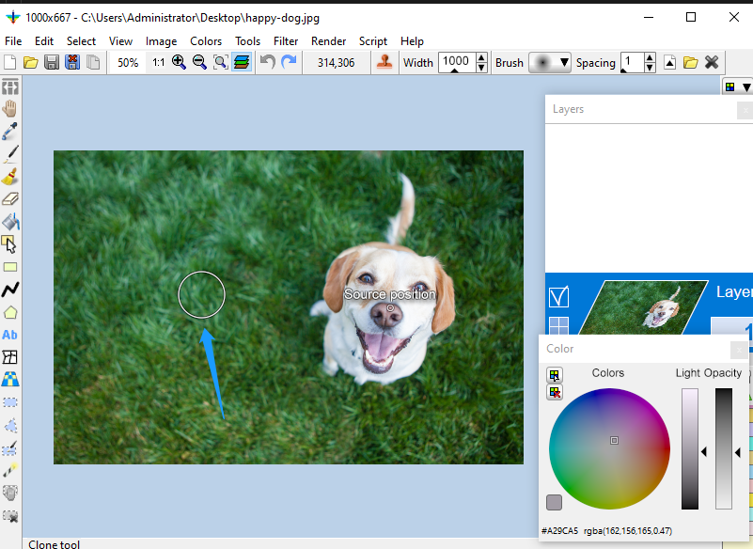Click the red Clone stamp toolbar icon
The height and width of the screenshot is (549, 753).
[x=384, y=62]
